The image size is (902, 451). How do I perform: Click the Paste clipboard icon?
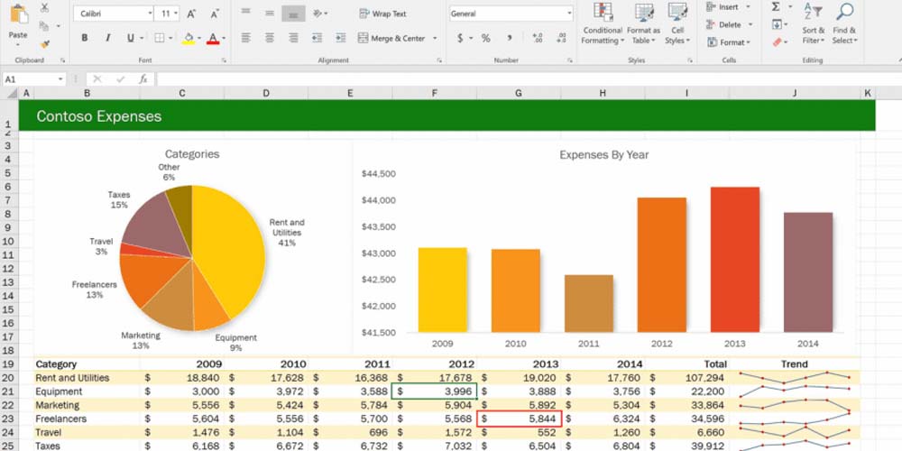coord(18,14)
